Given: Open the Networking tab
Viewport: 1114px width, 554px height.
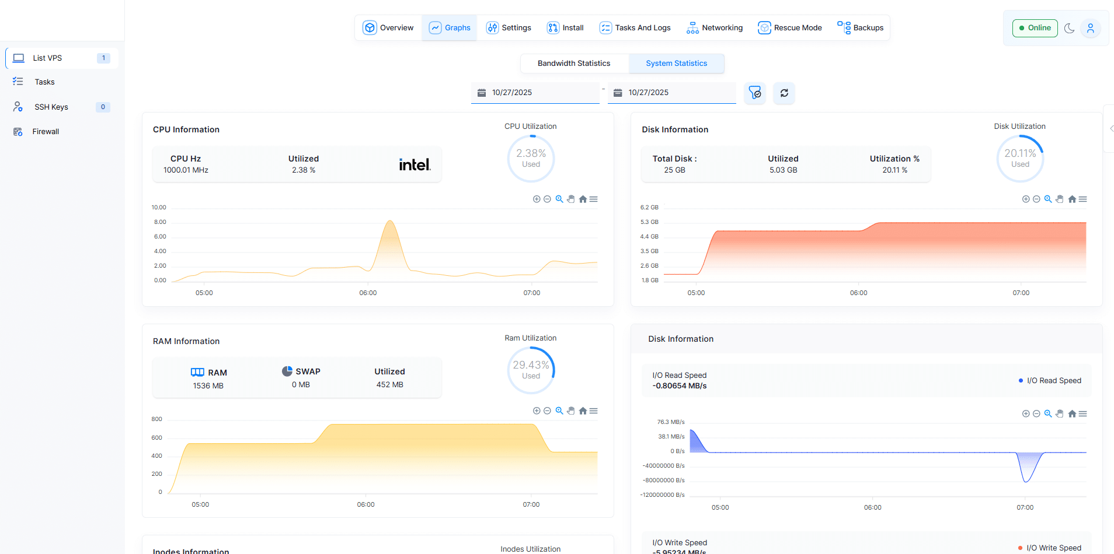Looking at the screenshot, I should (x=715, y=28).
